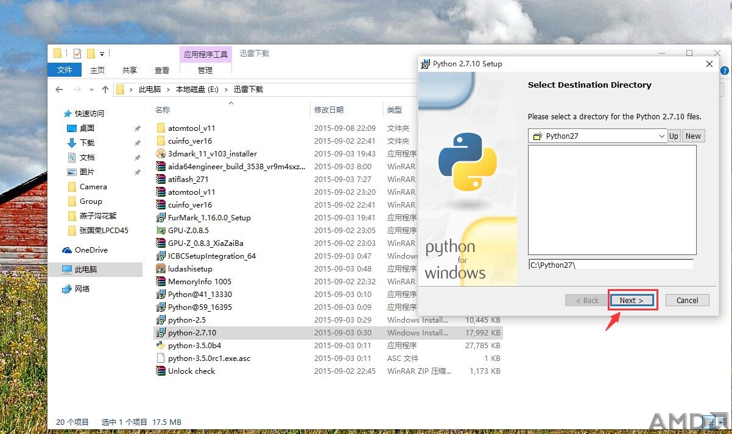Select the MemoryInfo 1005 archive icon
The image size is (732, 434).
[161, 282]
